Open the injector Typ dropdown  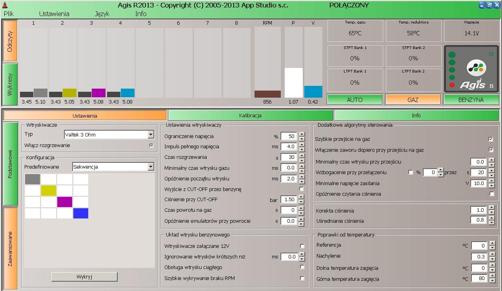point(109,135)
